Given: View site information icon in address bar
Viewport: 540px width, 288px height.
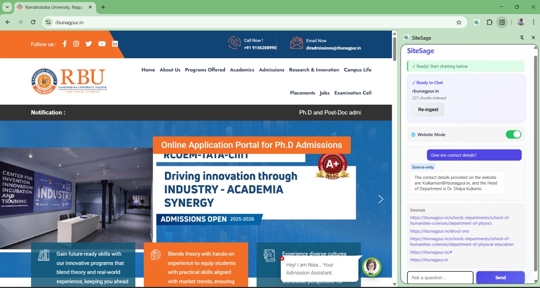Looking at the screenshot, I should [48, 22].
